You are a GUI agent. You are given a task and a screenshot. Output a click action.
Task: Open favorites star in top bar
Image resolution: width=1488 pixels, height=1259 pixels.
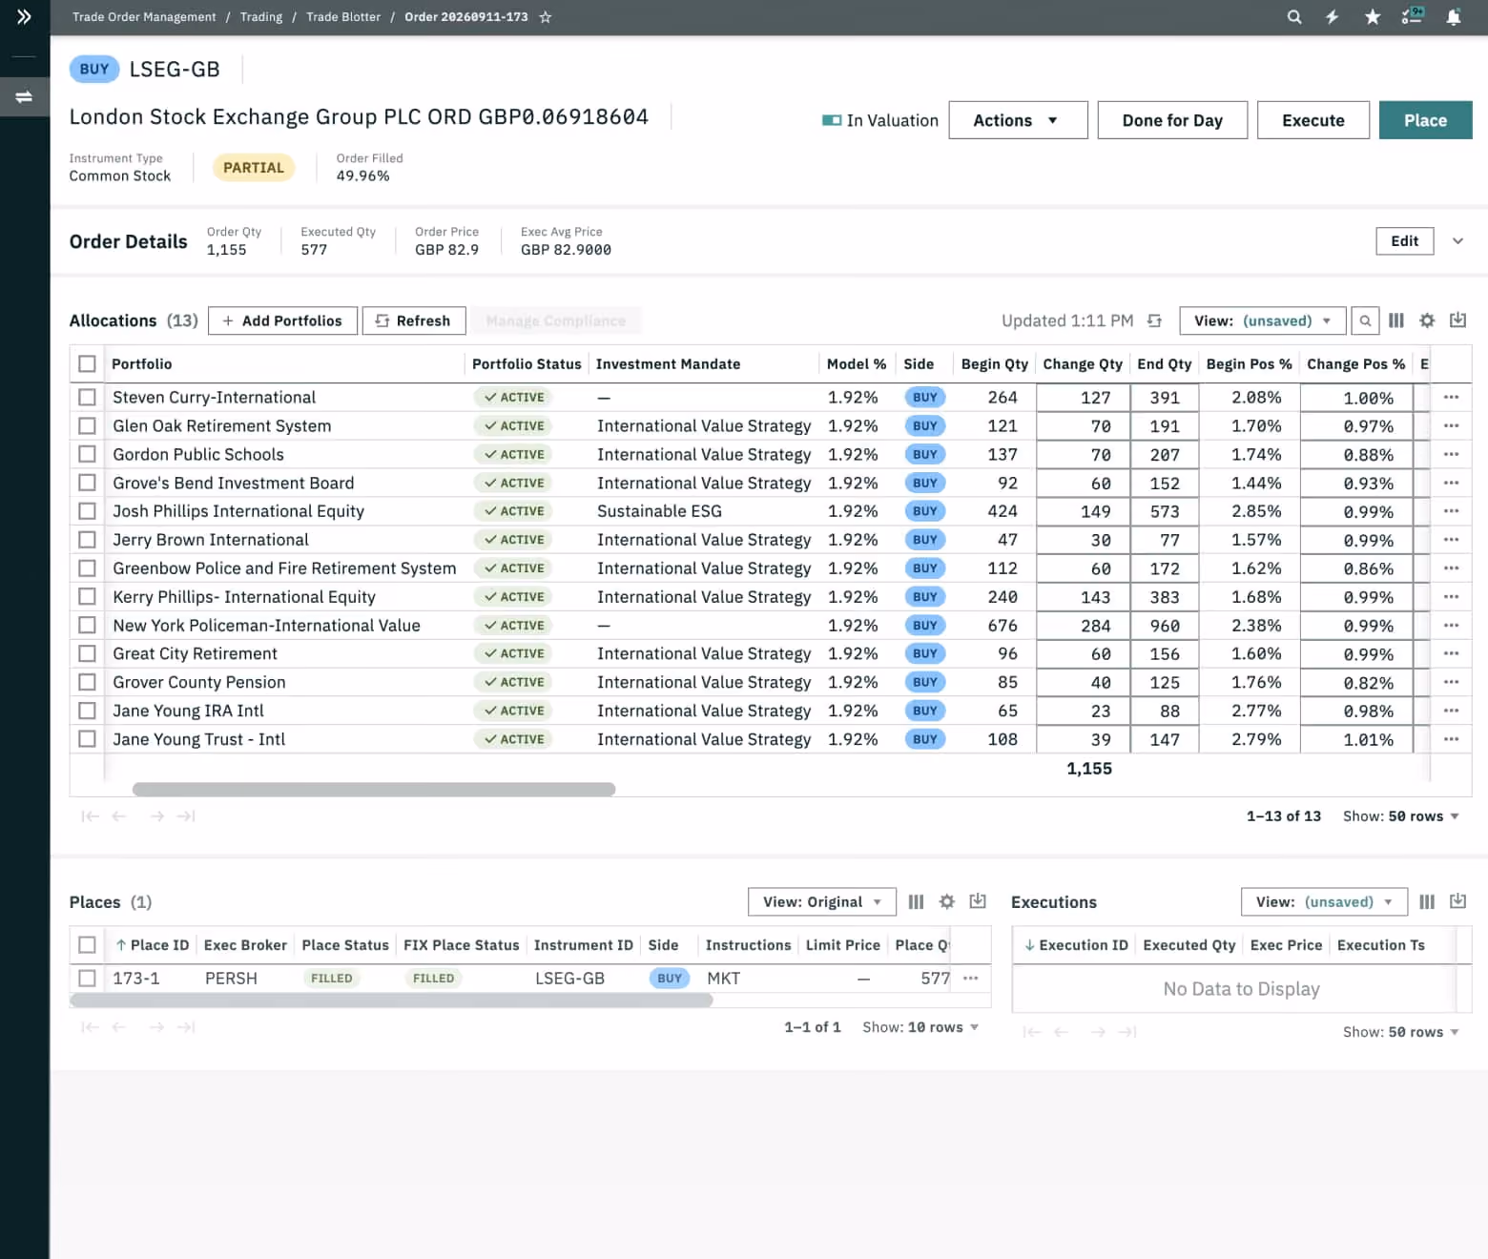pos(1373,16)
